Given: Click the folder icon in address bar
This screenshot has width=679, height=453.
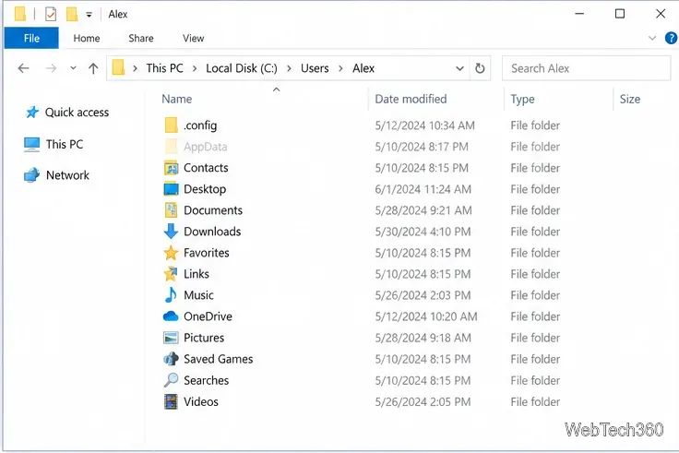Looking at the screenshot, I should 118,68.
